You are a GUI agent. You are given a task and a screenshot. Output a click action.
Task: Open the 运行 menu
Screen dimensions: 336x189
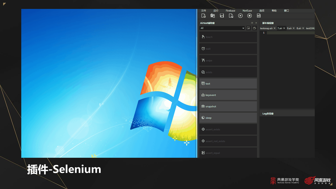(x=216, y=11)
